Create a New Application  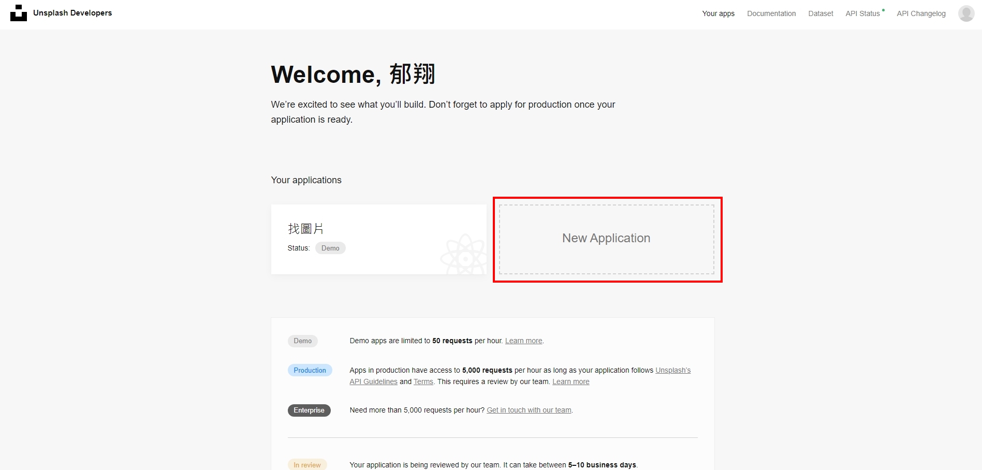[606, 239]
